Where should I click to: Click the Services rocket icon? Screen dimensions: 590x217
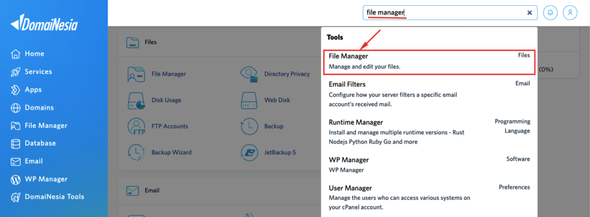coord(16,72)
